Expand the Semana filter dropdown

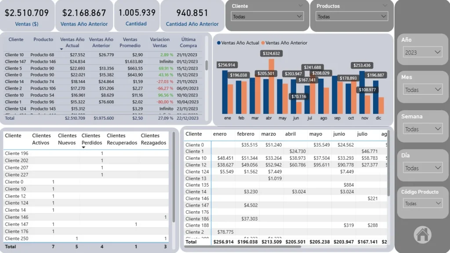pyautogui.click(x=422, y=129)
